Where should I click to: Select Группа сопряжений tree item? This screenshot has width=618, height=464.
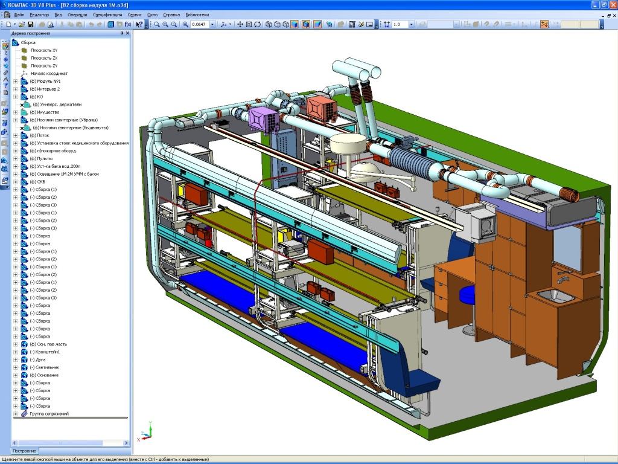(49, 414)
